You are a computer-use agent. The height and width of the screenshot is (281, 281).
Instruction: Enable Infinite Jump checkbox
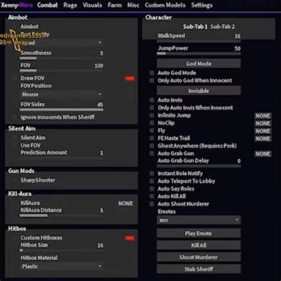tap(152, 115)
